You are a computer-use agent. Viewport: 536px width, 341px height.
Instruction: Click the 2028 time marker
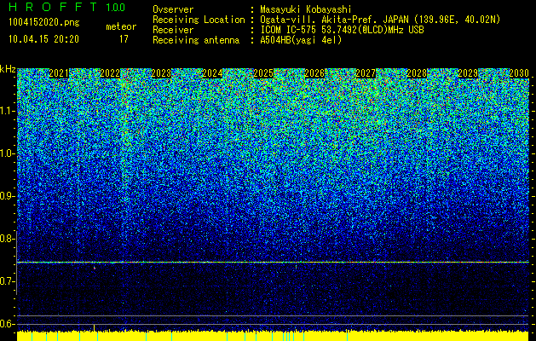click(x=417, y=73)
